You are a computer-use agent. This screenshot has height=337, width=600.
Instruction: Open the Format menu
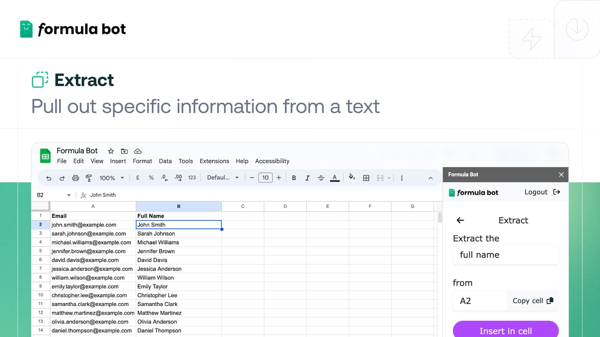point(142,161)
